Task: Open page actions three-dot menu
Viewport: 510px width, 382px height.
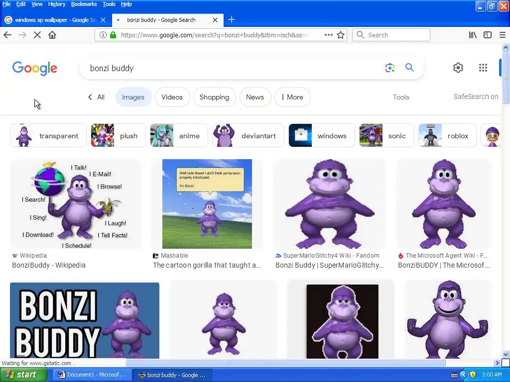Action: pyautogui.click(x=329, y=35)
